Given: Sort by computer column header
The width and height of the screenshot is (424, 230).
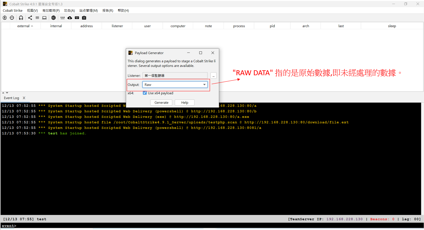Looking at the screenshot, I should [178, 26].
